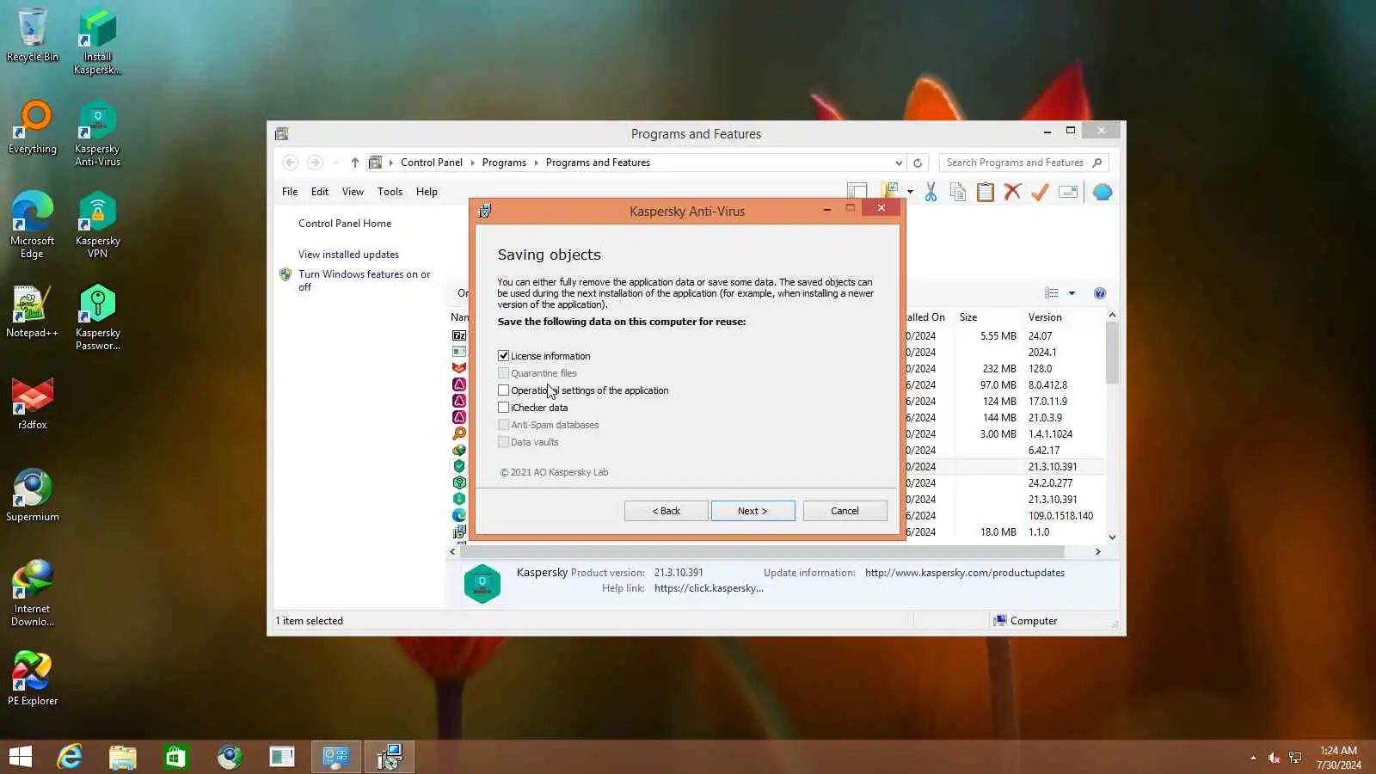The width and height of the screenshot is (1376, 774).
Task: Click the Search Programs and Features box
Action: click(1023, 163)
